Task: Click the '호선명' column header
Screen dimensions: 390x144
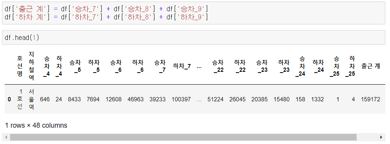Action: click(x=20, y=66)
